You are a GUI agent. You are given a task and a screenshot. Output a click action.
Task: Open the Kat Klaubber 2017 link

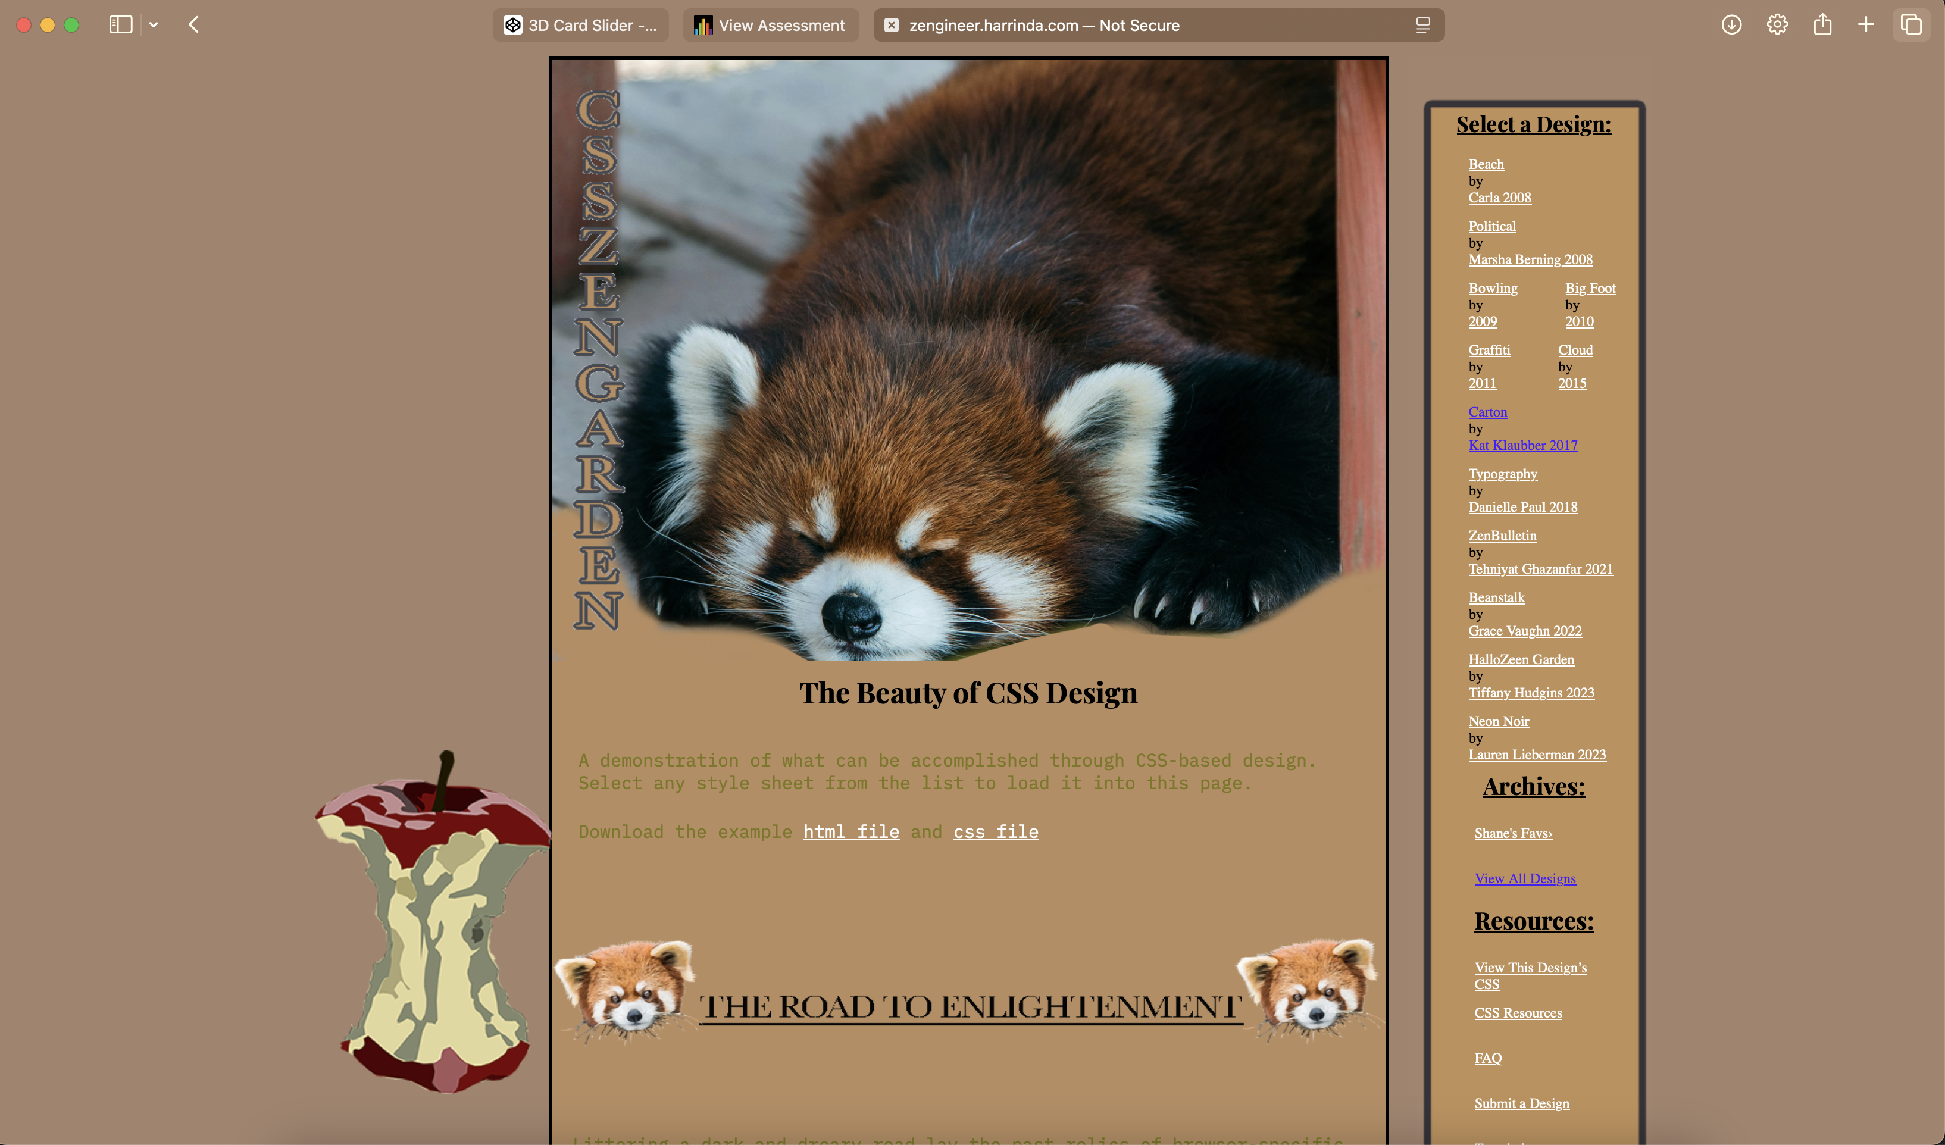(x=1523, y=445)
